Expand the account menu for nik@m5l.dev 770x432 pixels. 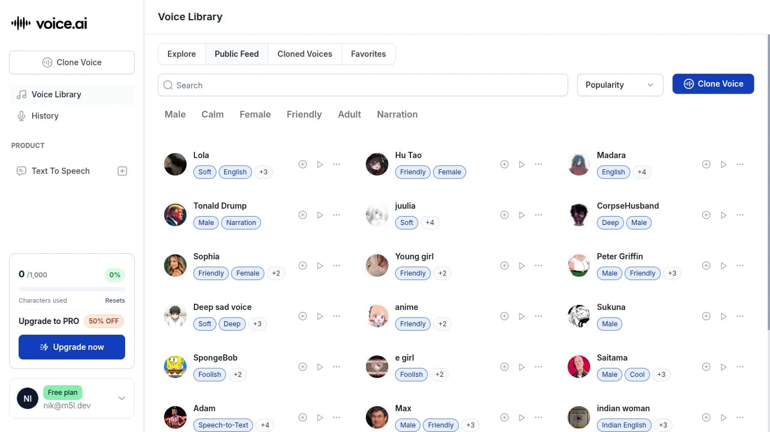(x=122, y=398)
